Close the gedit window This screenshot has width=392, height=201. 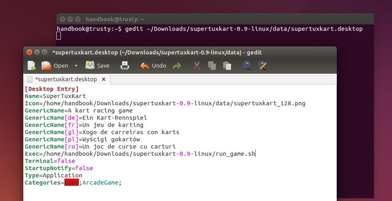coord(30,52)
